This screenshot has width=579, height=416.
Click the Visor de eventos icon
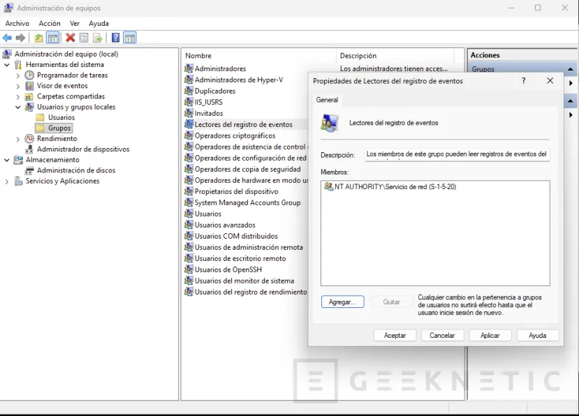(29, 86)
